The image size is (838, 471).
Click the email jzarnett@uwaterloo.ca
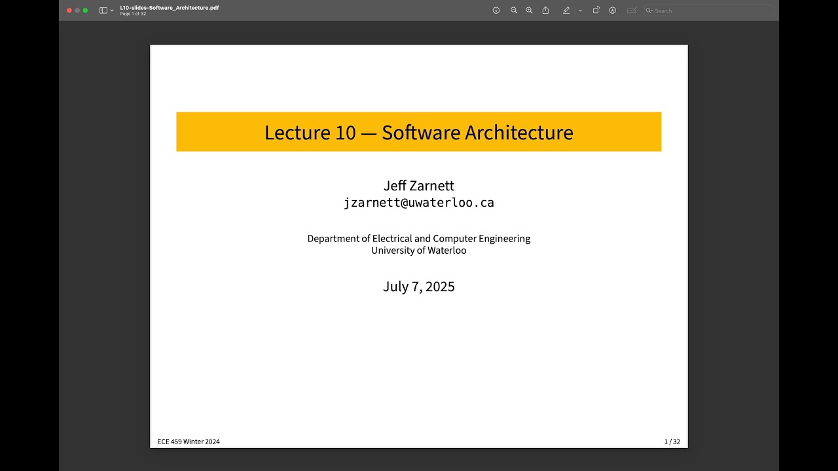tap(419, 203)
